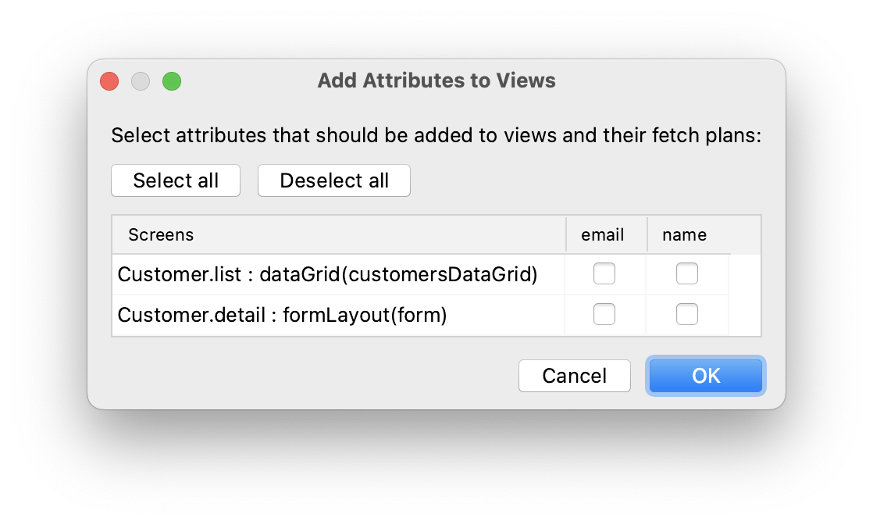Click the Select all button
Viewport: 873px width, 525px height.
tap(175, 180)
